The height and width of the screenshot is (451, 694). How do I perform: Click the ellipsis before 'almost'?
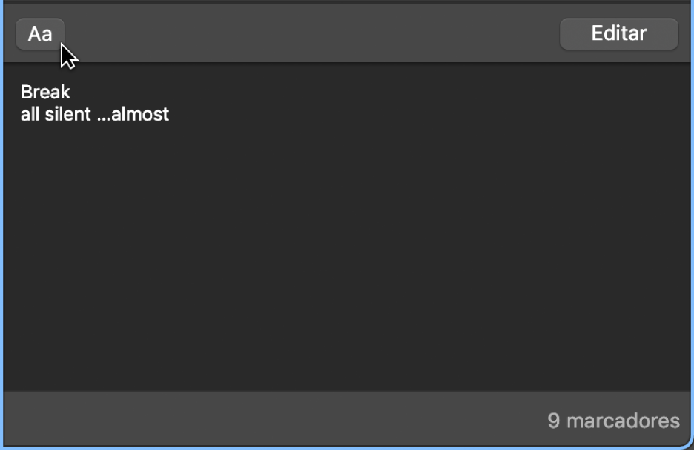[x=103, y=117]
